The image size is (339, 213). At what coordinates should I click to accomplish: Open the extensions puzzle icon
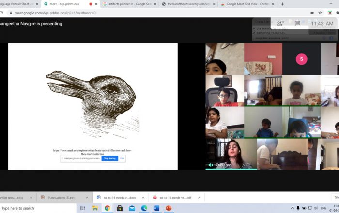(x=337, y=13)
